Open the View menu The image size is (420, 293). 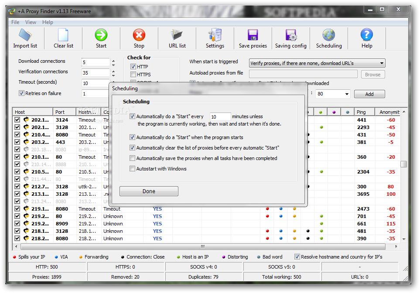(x=31, y=22)
